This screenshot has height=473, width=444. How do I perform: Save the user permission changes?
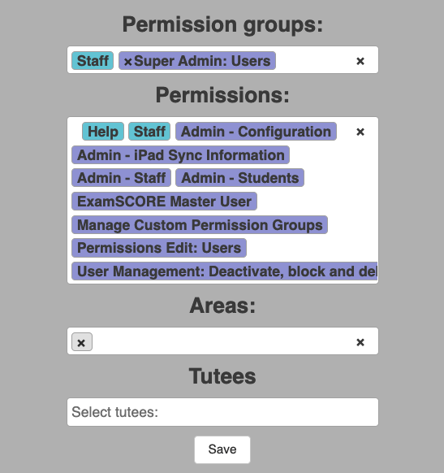[222, 449]
